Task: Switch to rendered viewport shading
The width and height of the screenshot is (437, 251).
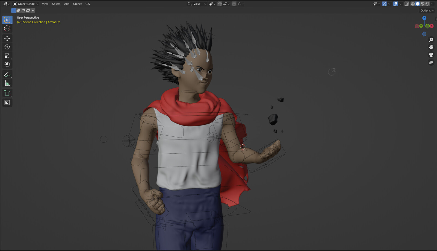Action: click(x=427, y=4)
